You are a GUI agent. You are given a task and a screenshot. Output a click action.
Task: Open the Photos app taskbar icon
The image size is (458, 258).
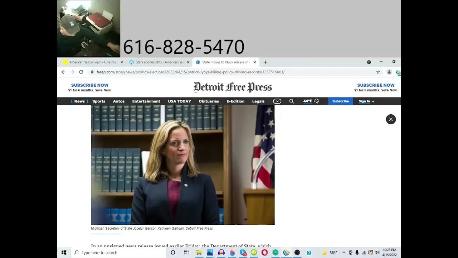click(x=210, y=253)
